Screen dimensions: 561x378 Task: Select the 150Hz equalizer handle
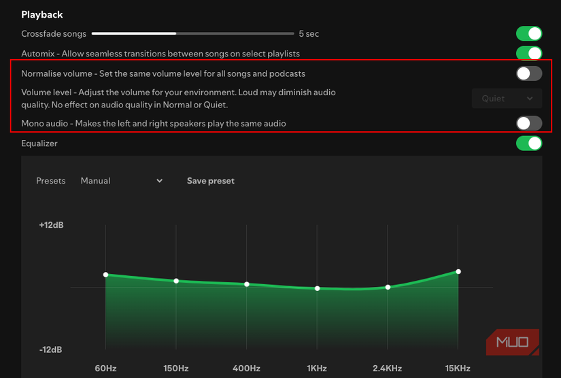pyautogui.click(x=176, y=281)
